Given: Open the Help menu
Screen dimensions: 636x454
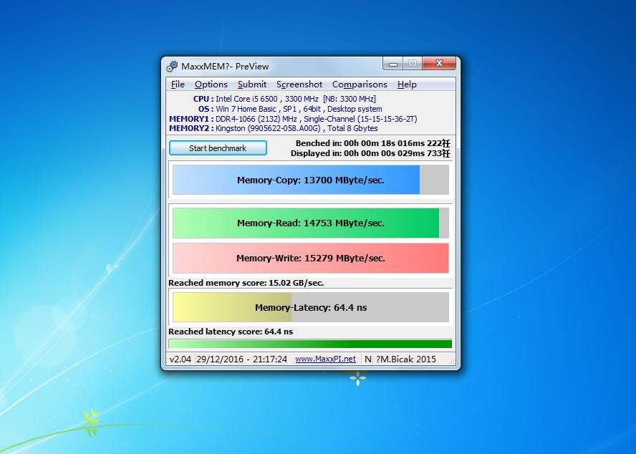Looking at the screenshot, I should click(x=407, y=84).
